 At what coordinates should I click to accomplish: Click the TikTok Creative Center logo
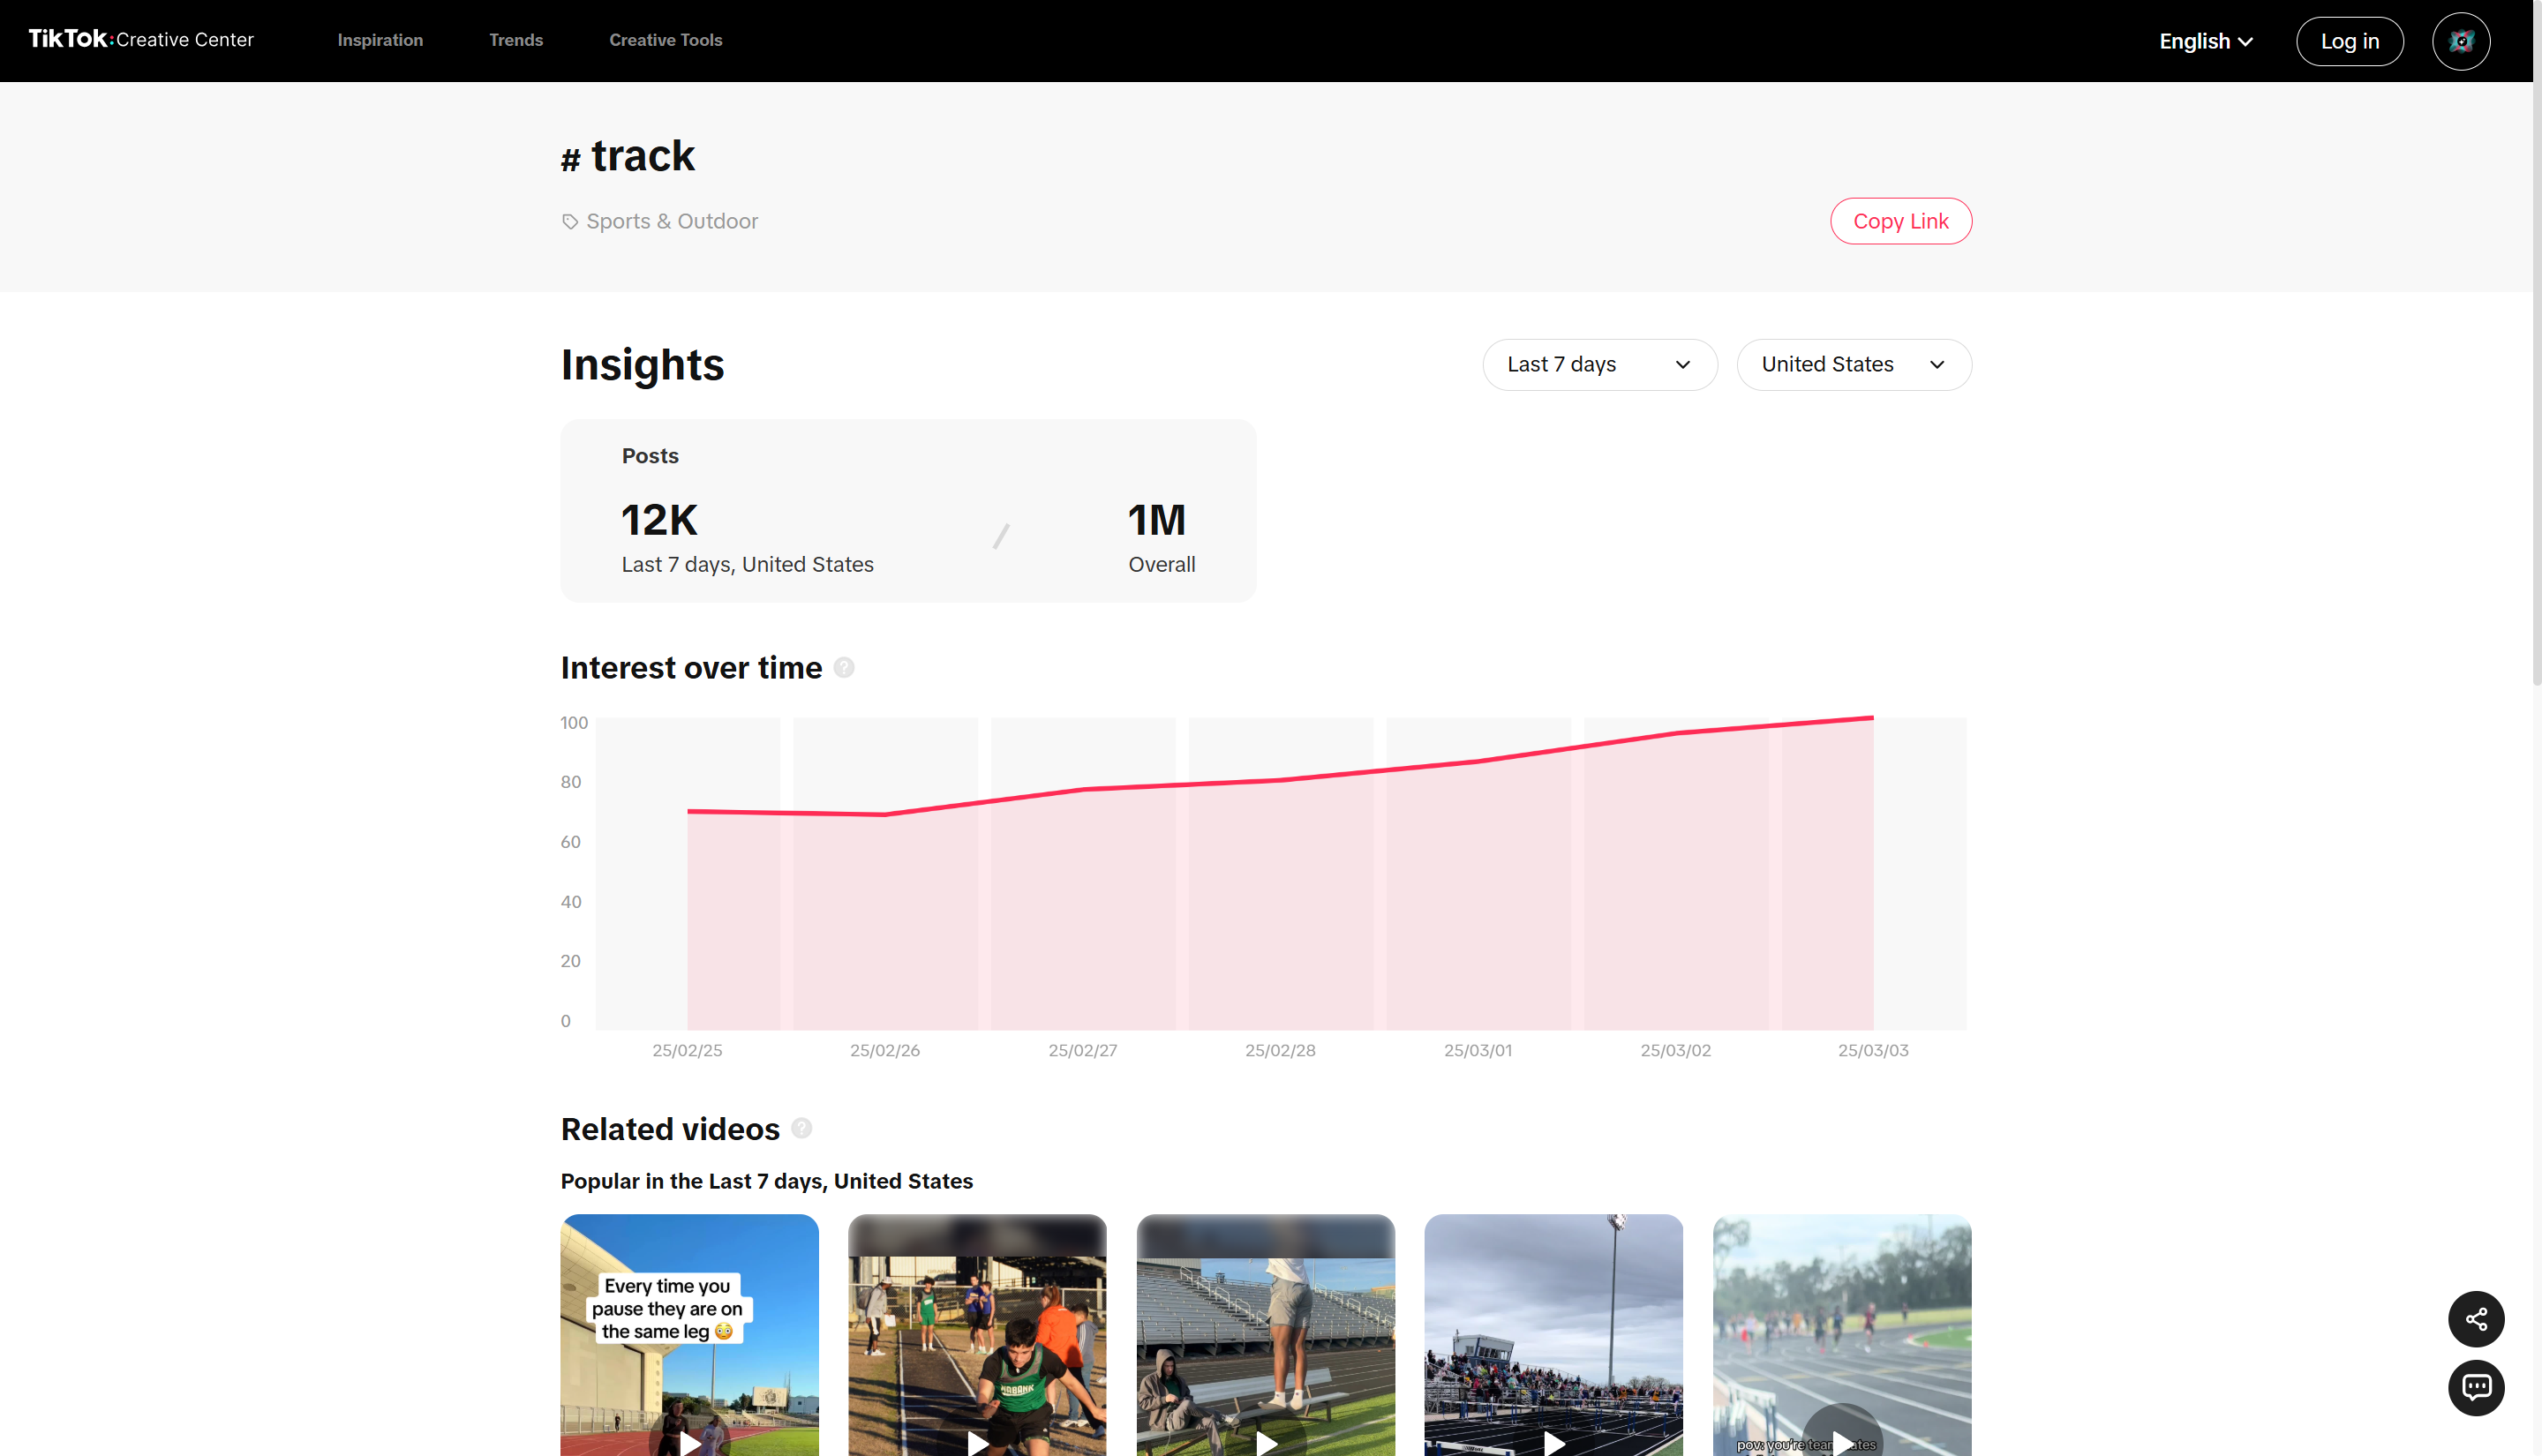click(140, 39)
